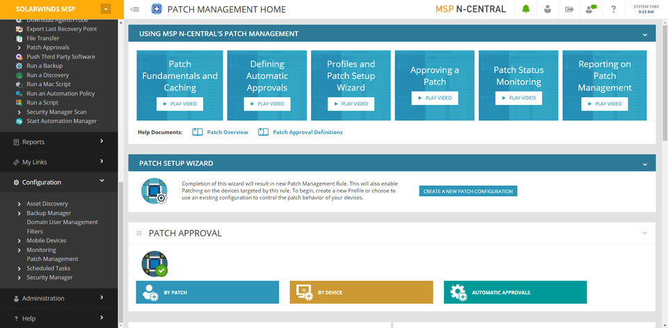Click the question mark help icon
The image size is (668, 328).
click(614, 9)
